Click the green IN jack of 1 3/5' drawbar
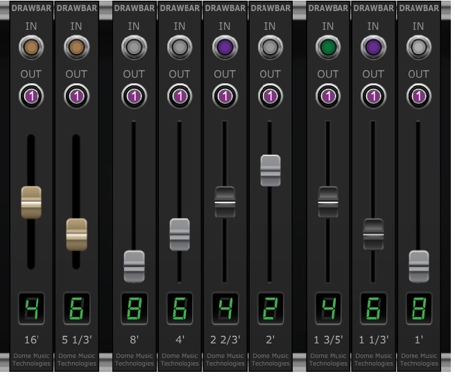The image size is (455, 376). pyautogui.click(x=328, y=47)
